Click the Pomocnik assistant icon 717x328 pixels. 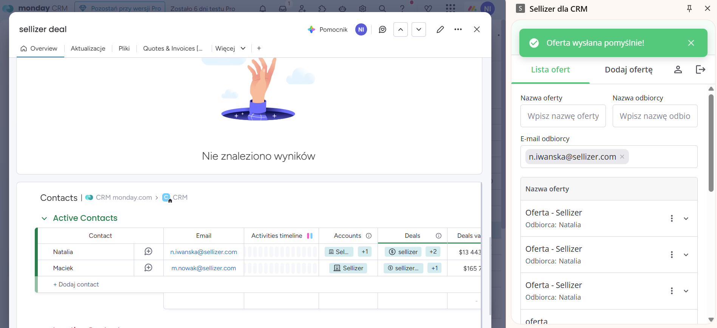pos(311,29)
